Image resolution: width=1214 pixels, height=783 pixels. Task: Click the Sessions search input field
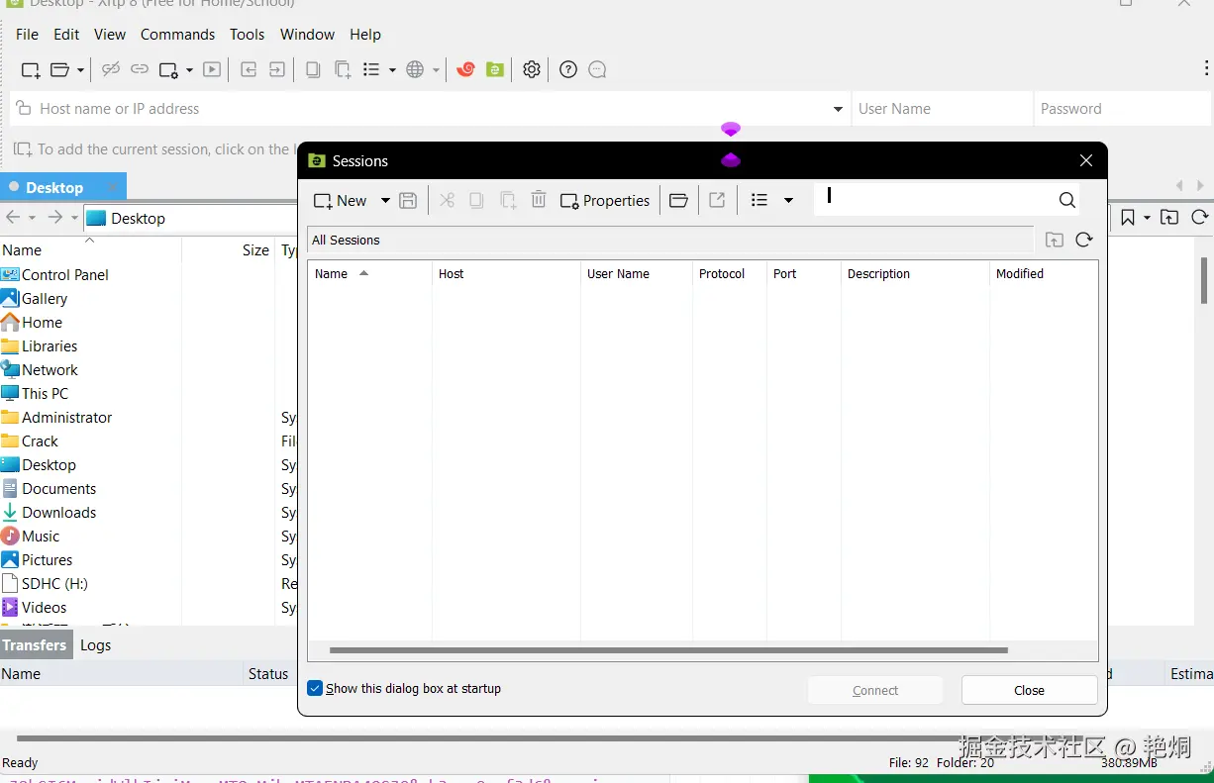(934, 200)
